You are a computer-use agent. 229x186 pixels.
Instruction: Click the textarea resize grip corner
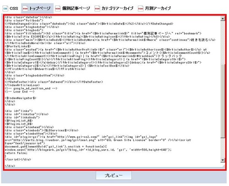[224, 166]
